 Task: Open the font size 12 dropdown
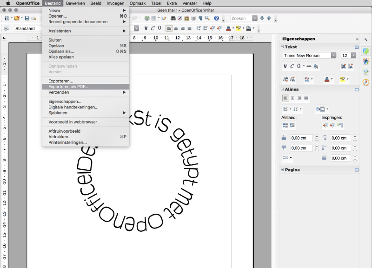tap(353, 55)
